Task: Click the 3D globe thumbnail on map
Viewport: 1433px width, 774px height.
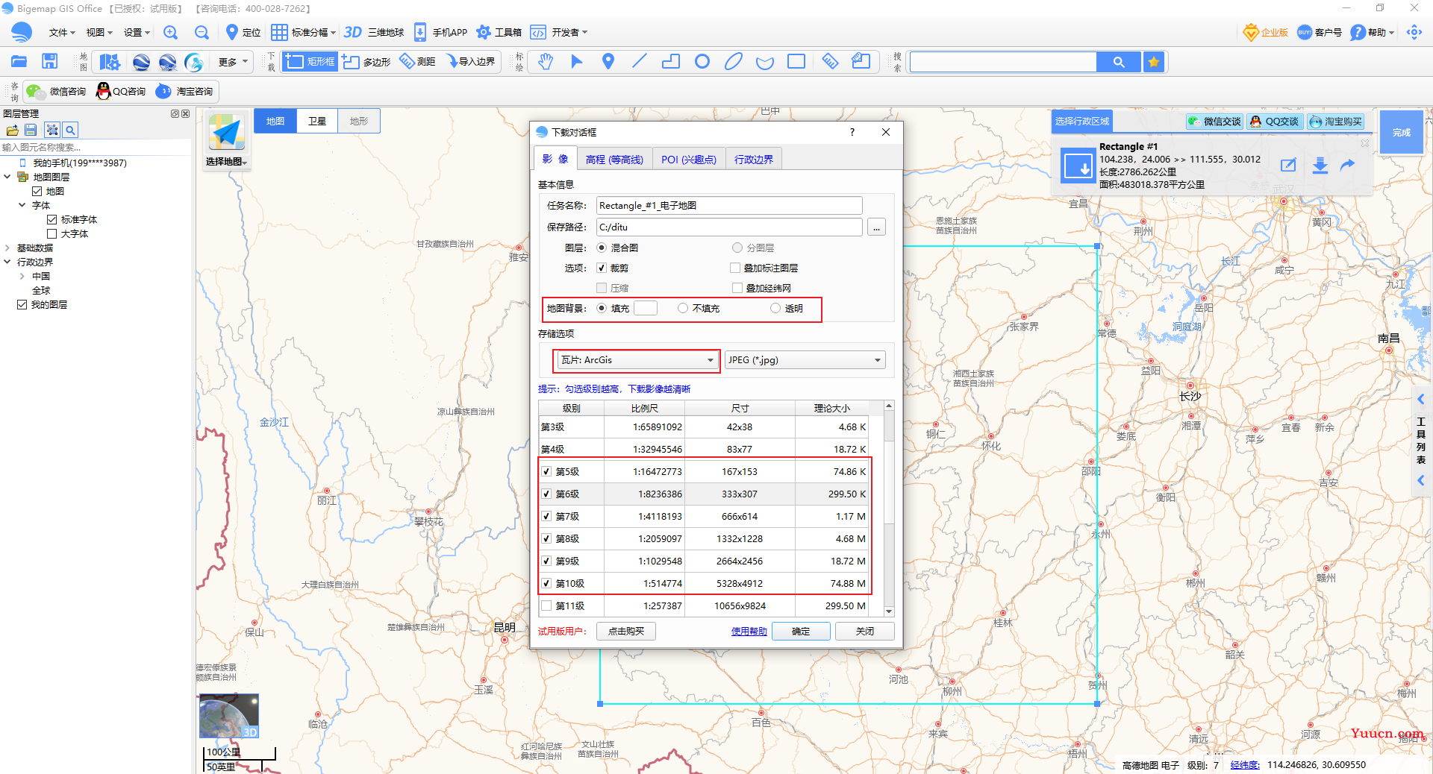Action: pos(229,717)
